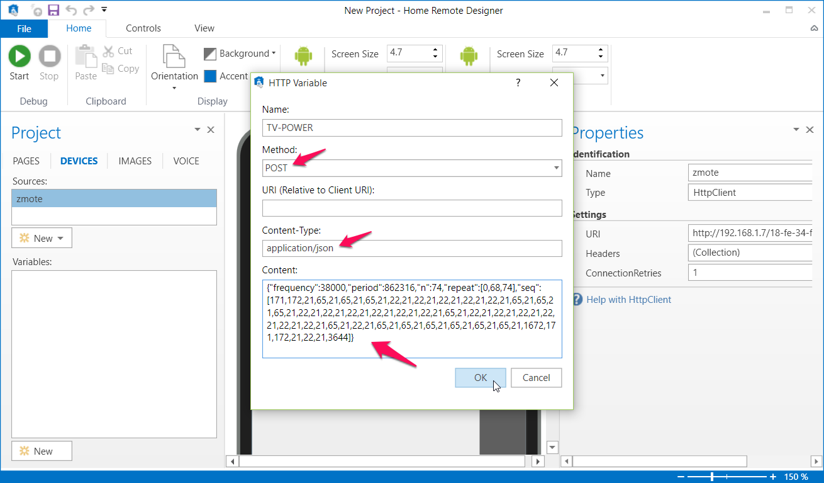Viewport: 824px width, 483px height.
Task: Start debugging with the green Start icon
Action: (19, 56)
